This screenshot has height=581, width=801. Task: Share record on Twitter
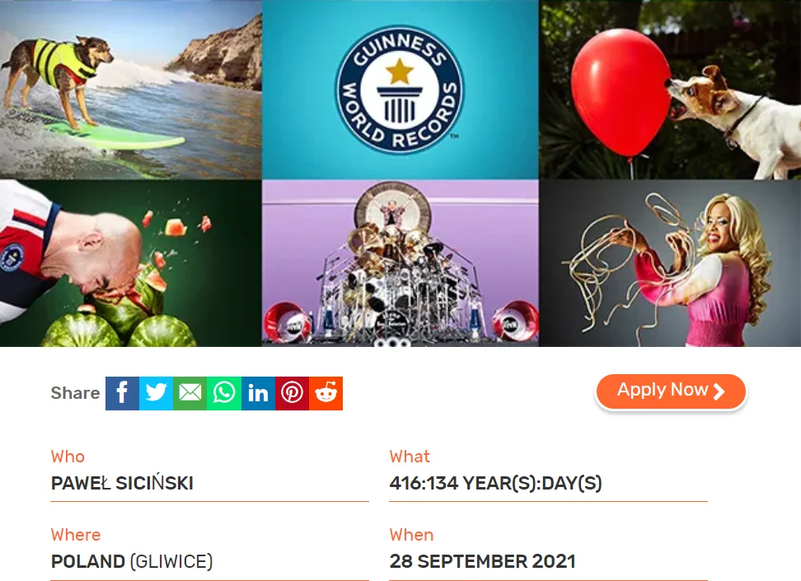[x=156, y=393]
